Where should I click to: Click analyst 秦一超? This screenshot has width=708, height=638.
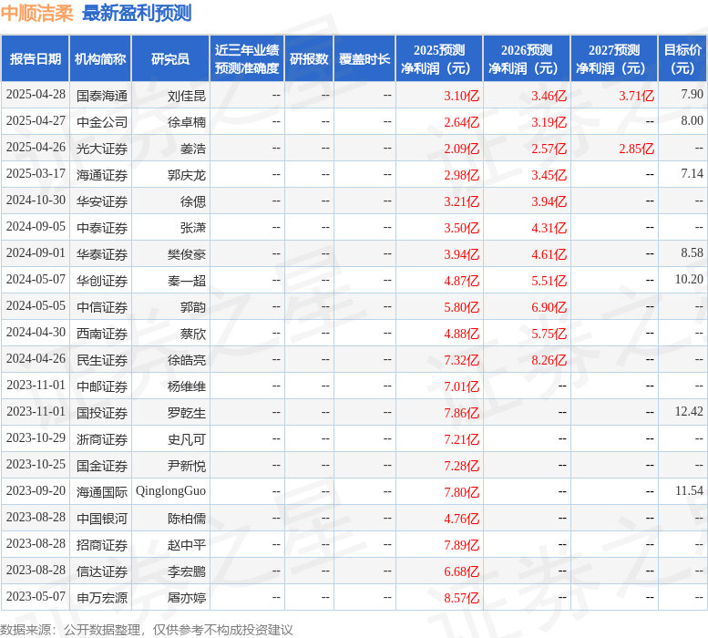(x=187, y=281)
